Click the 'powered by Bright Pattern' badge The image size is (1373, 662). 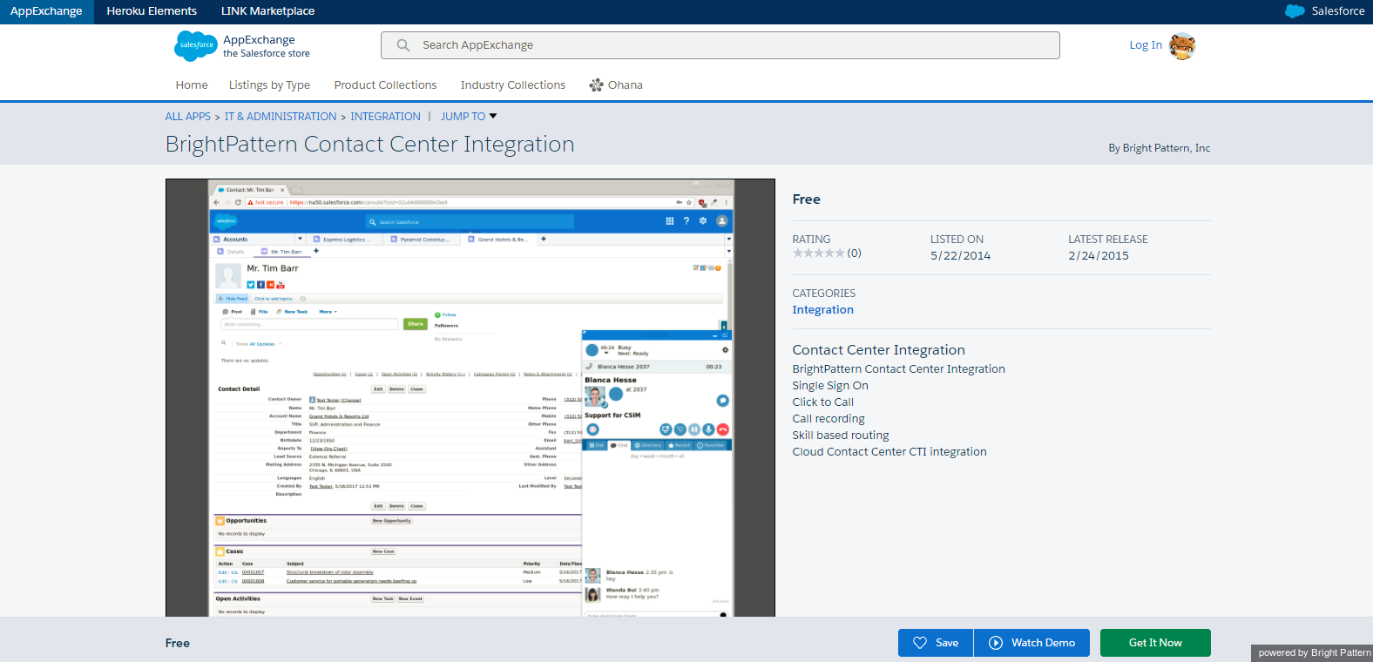point(1312,652)
